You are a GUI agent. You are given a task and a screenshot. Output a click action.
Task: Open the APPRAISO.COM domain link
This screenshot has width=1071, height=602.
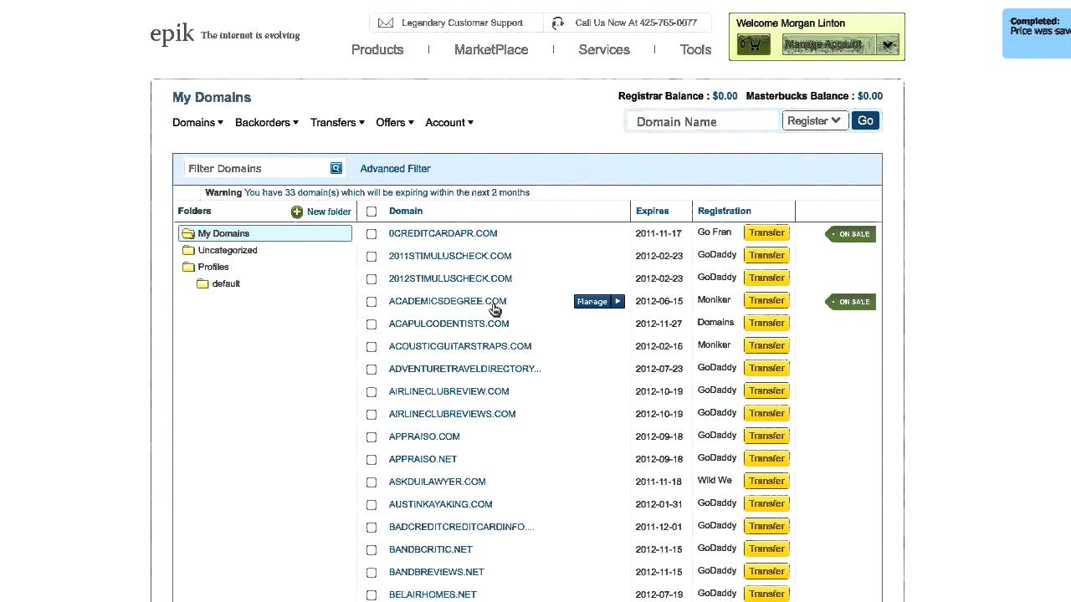424,436
